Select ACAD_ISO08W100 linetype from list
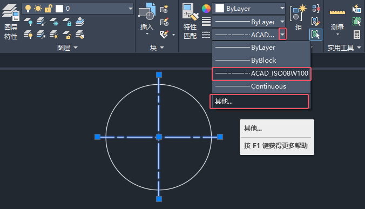Image resolution: width=365 pixels, height=209 pixels. click(x=261, y=73)
